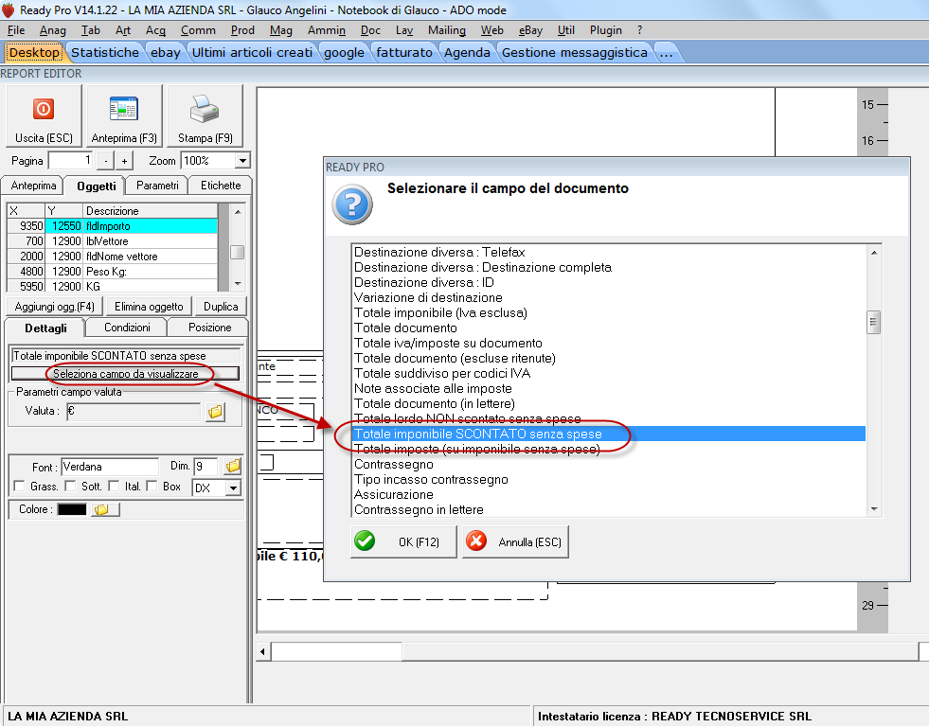The image size is (929, 727).
Task: Click the Duplica button
Action: point(221,307)
